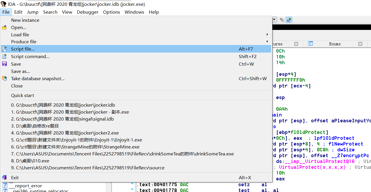Click the database snapshot icon
The height and width of the screenshot is (192, 371).
(4, 78)
